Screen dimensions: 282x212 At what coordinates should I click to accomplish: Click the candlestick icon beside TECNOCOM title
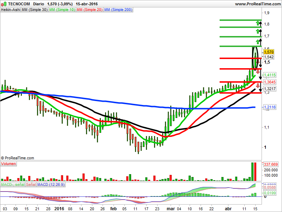pos(4,4)
